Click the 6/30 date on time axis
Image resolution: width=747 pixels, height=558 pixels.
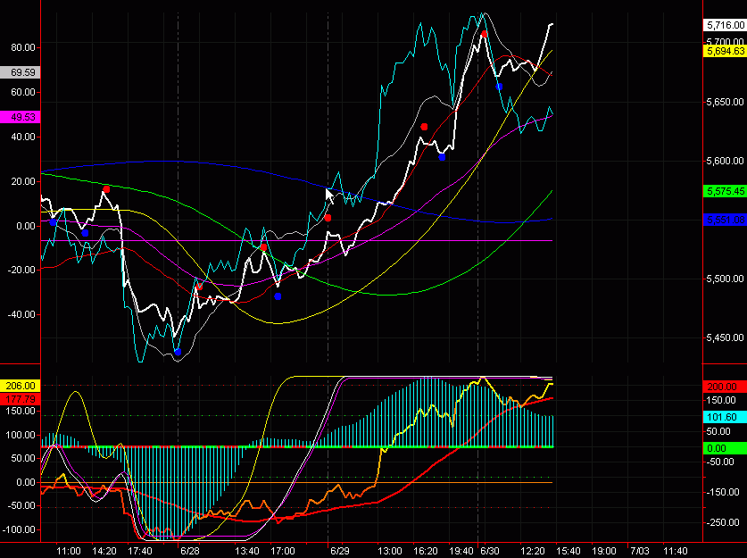tap(488, 551)
